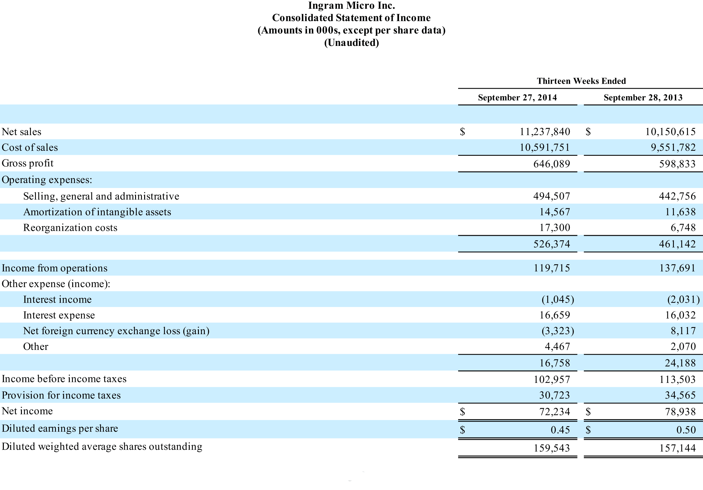
Task: Click net sales value 11,237,840
Action: click(x=545, y=131)
